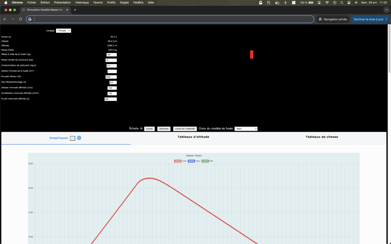
Task: Click the browser forward arrow
Action: 13,19
